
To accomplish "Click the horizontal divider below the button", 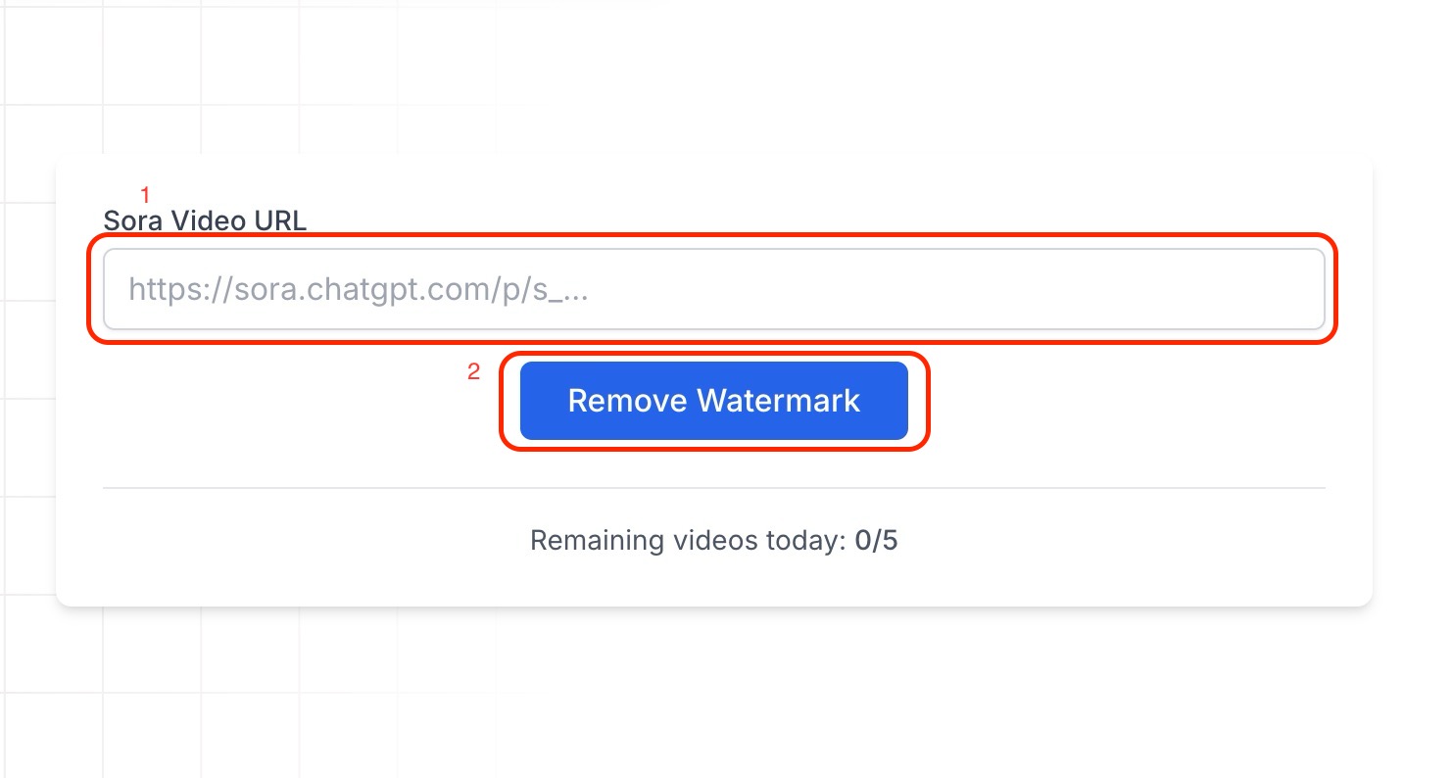I will click(713, 487).
